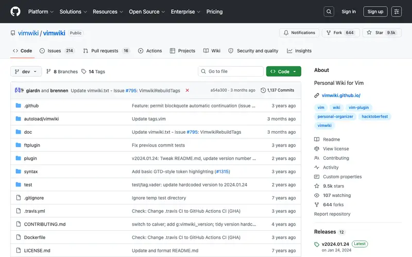
Task: Click the failed status X icon on latest commit
Action: (187, 90)
